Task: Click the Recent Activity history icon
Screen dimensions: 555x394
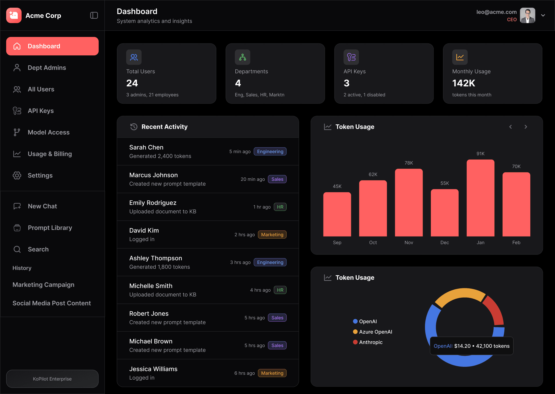Action: click(134, 127)
